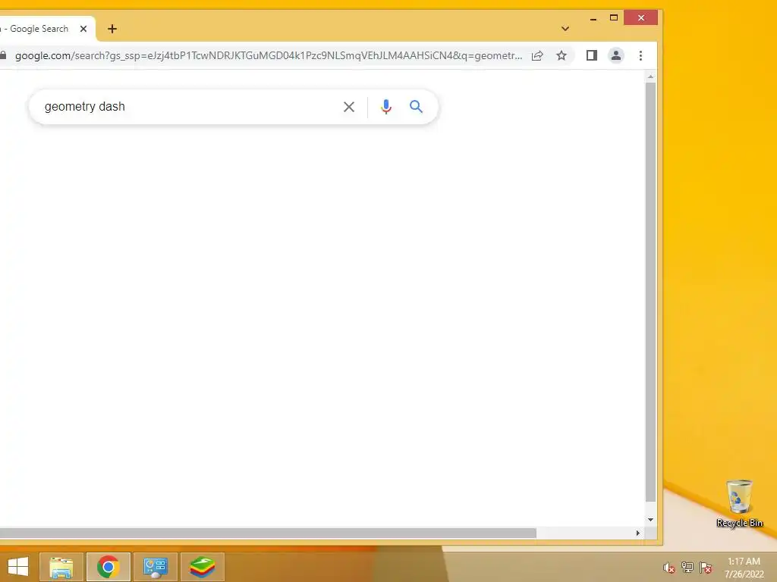The height and width of the screenshot is (582, 777).
Task: Open the Chrome three-dot menu
Action: (x=640, y=55)
